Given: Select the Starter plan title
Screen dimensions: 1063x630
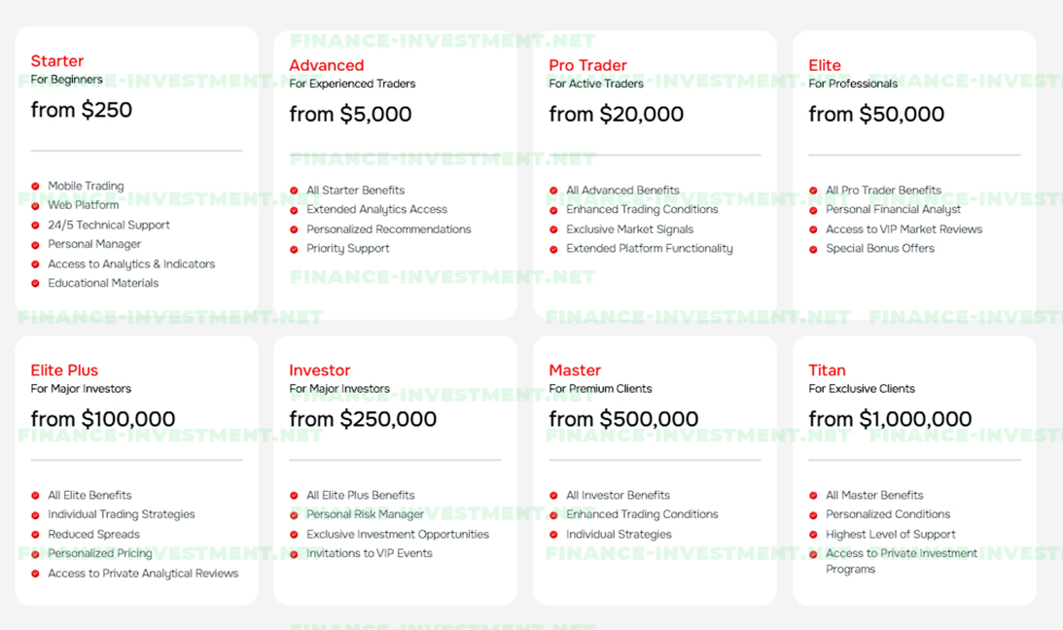Looking at the screenshot, I should pyautogui.click(x=57, y=61).
